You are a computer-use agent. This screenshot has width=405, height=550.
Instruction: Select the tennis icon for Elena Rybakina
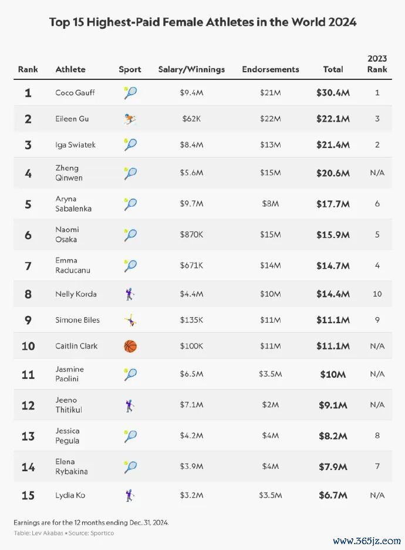click(x=130, y=467)
